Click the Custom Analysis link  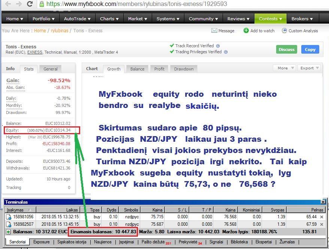(x=303, y=31)
